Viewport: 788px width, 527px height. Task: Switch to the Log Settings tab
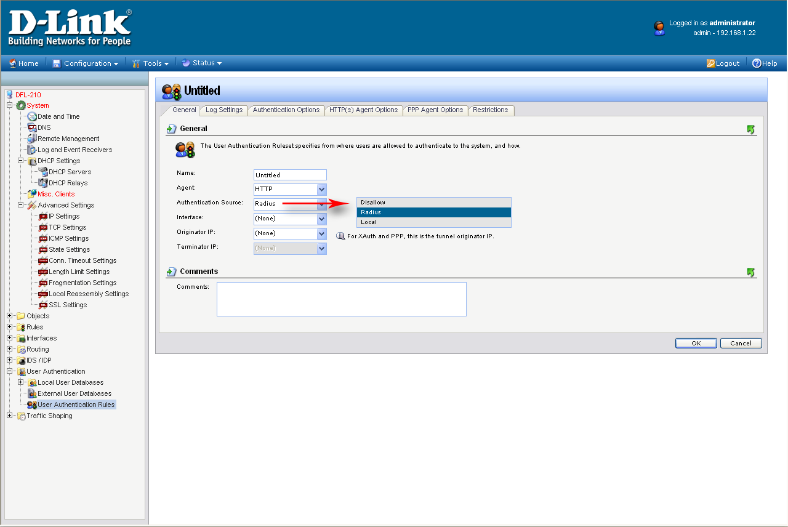pos(224,110)
